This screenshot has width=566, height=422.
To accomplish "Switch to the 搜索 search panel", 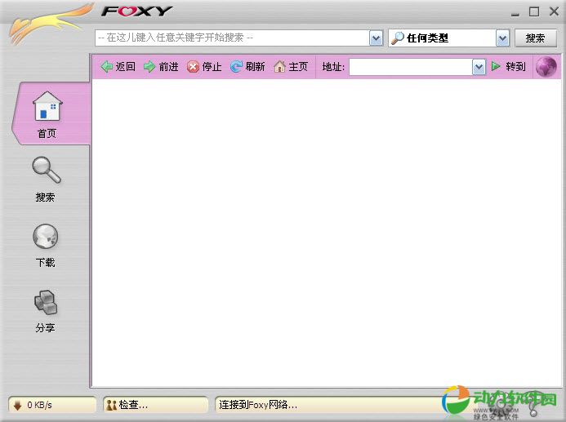I will (x=46, y=179).
